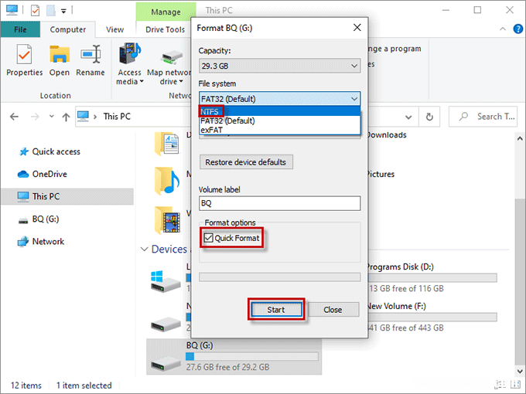526x394 pixels.
Task: Click the BQ (G:) storage usage bar
Action: 252,356
